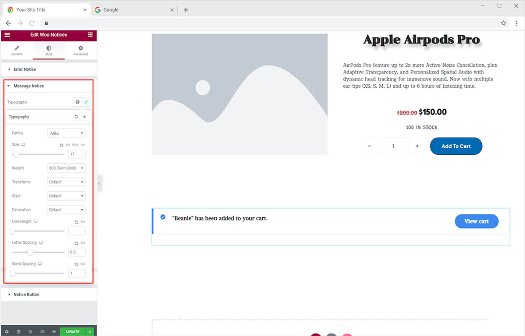The width and height of the screenshot is (525, 336).
Task: Switch Size unit to EM
Action: (x=68, y=145)
